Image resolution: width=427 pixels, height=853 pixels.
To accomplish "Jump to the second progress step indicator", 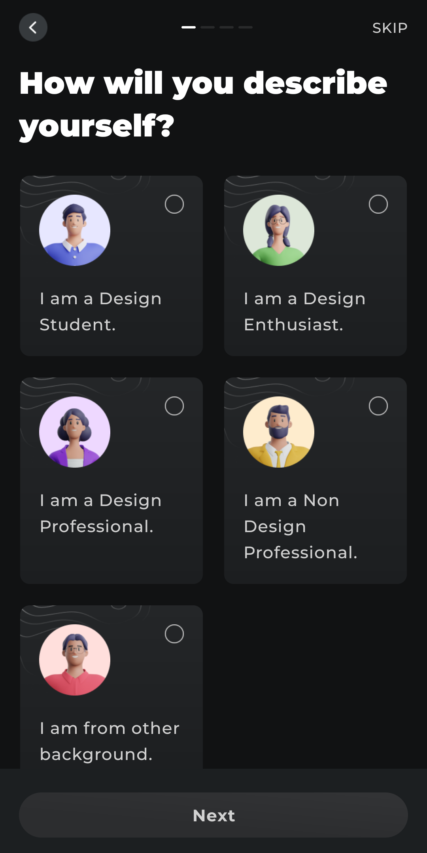I will coord(208,27).
